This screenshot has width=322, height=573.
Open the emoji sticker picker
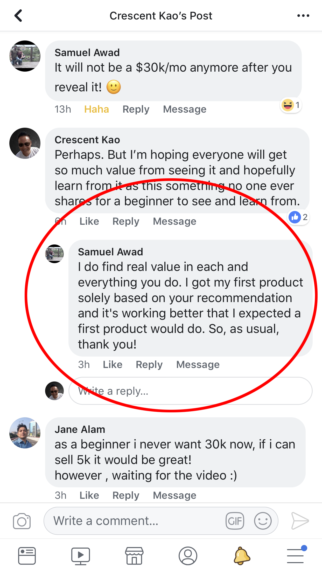263,521
